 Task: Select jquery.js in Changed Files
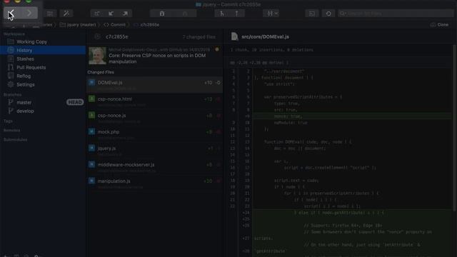[155, 151]
